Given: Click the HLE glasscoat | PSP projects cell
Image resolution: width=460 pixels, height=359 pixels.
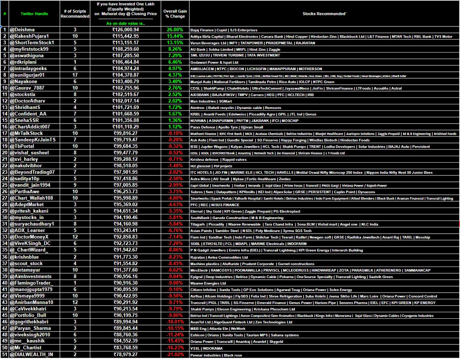Looking at the screenshot, I should (x=324, y=166).
